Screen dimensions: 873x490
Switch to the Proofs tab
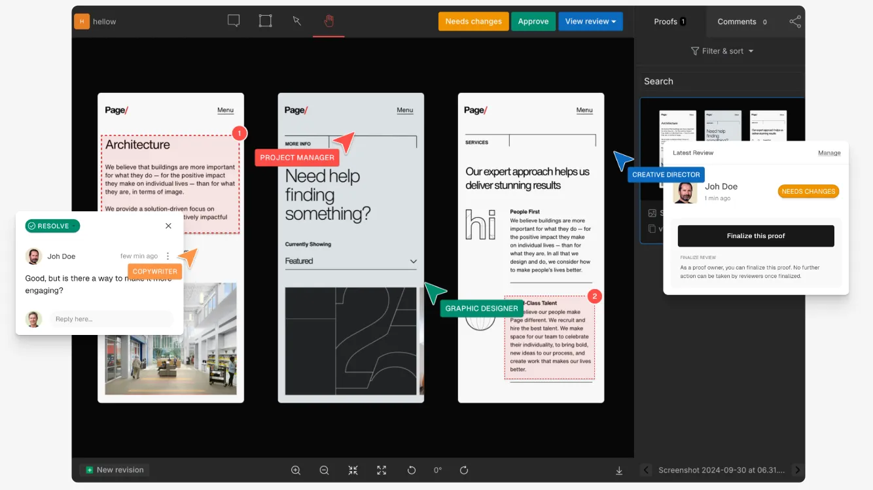point(670,22)
